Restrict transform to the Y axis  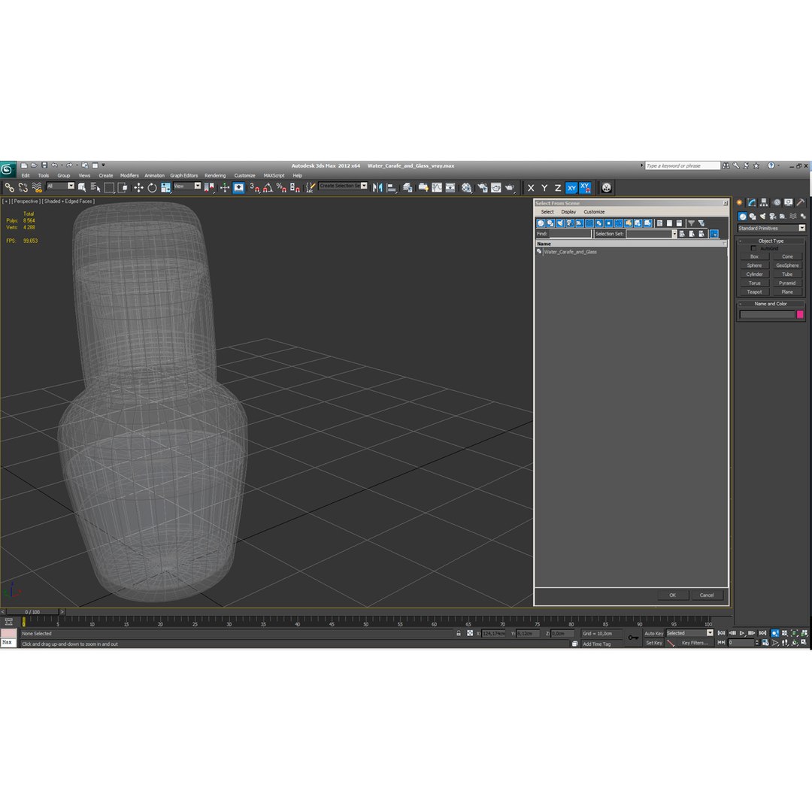[x=544, y=188]
